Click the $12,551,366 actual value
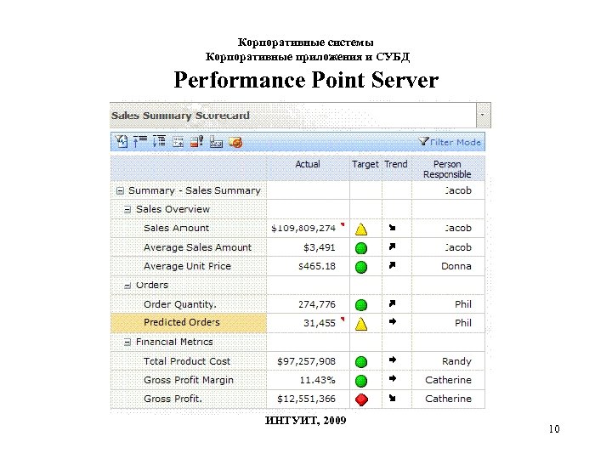The width and height of the screenshot is (612, 459). pyautogui.click(x=306, y=399)
